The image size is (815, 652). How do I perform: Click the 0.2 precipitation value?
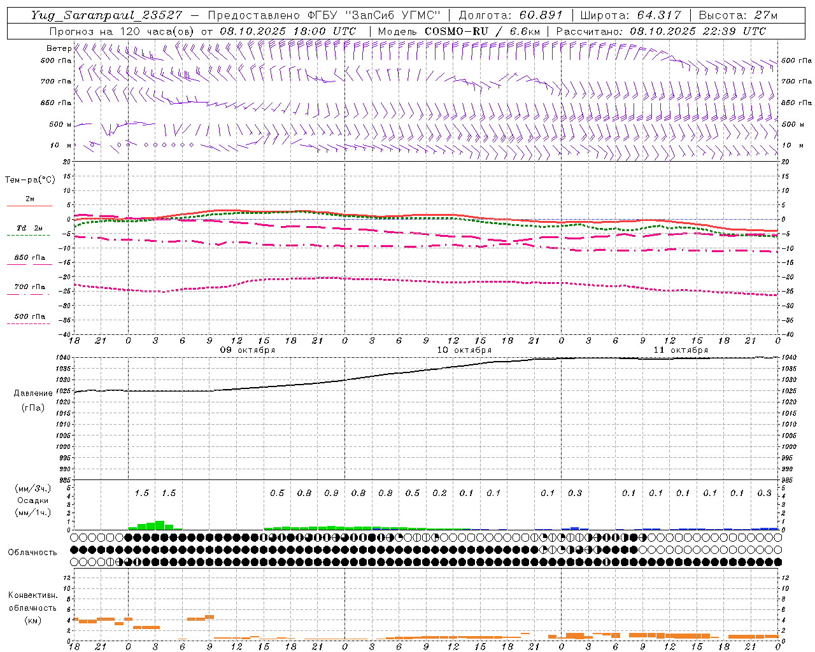point(439,493)
